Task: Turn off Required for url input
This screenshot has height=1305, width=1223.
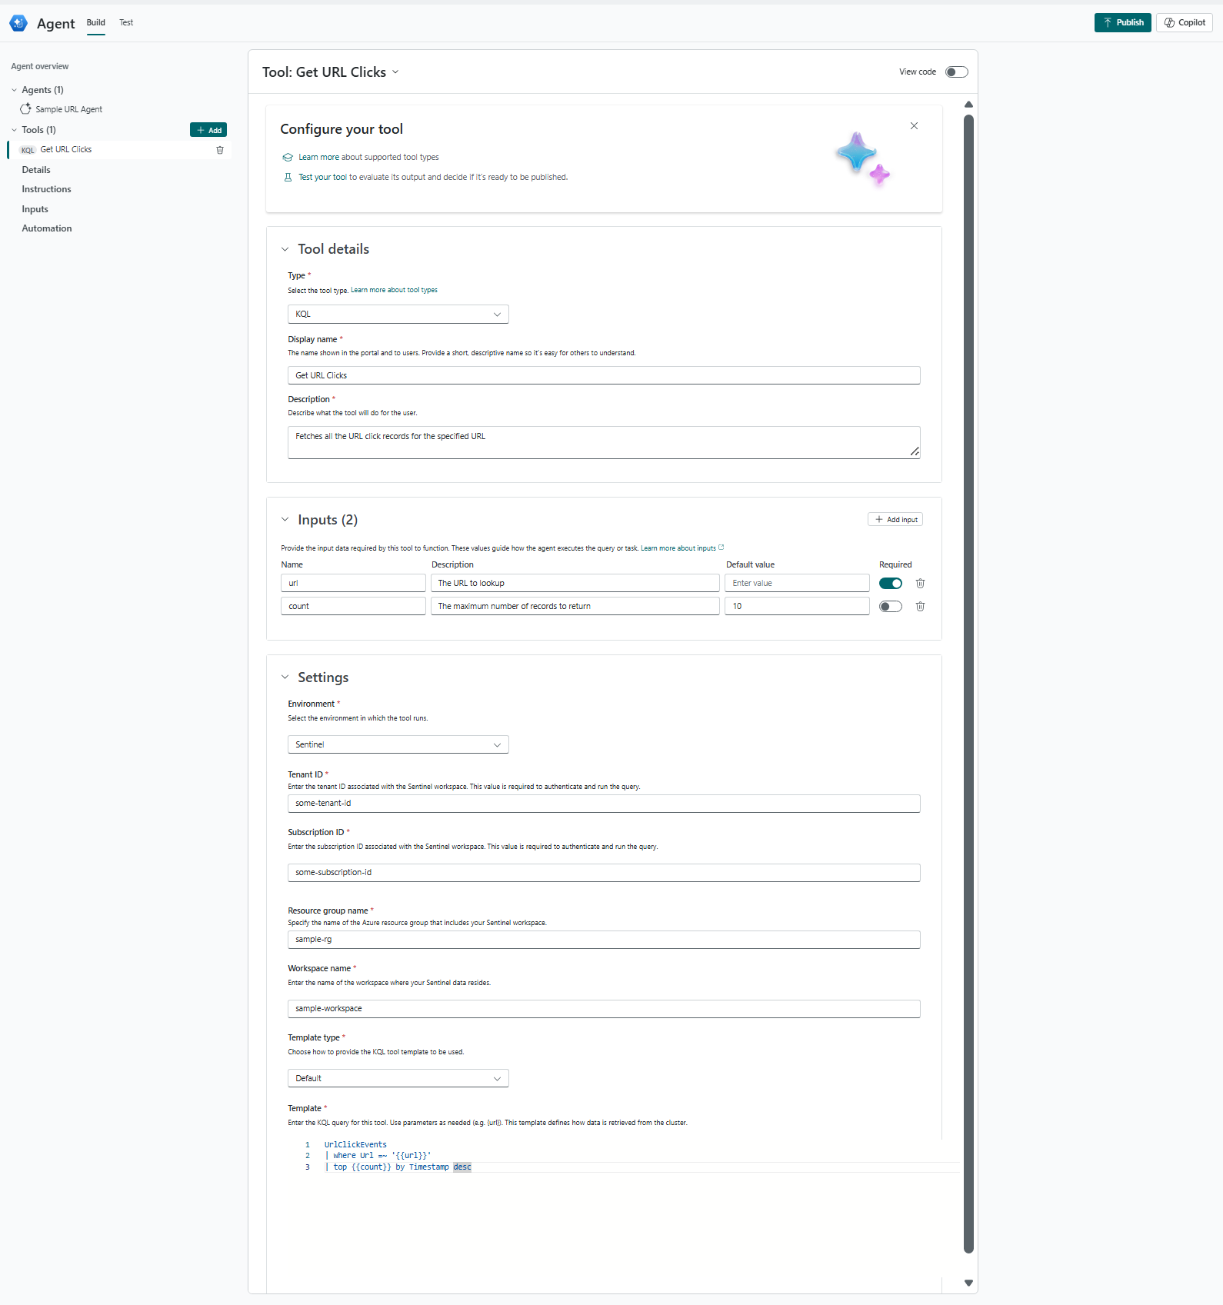Action: (891, 584)
